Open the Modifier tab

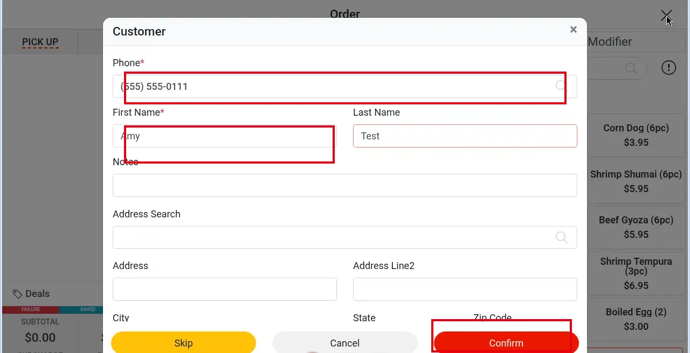click(x=610, y=42)
